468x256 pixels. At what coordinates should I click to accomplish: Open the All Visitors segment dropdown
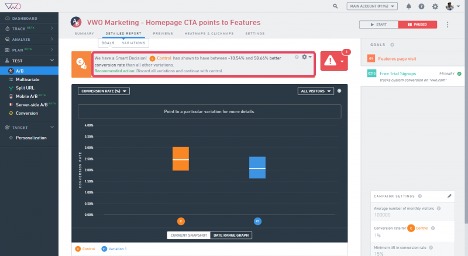(315, 91)
